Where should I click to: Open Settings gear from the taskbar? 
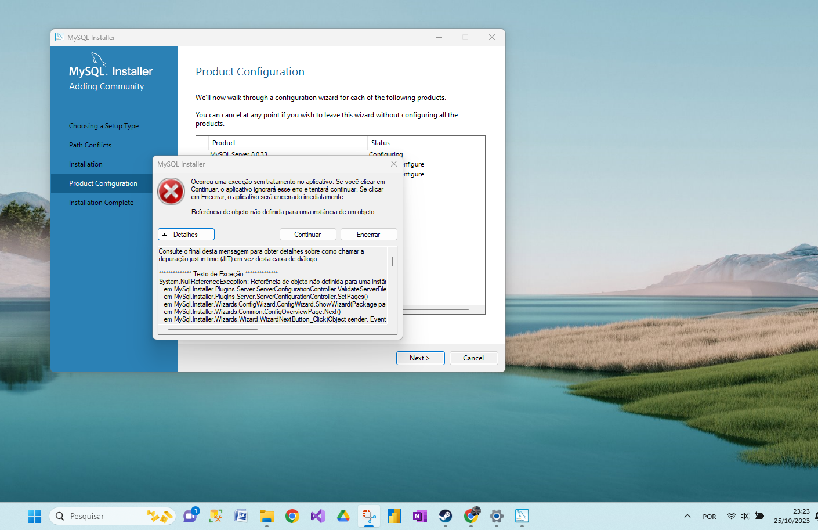(x=497, y=516)
